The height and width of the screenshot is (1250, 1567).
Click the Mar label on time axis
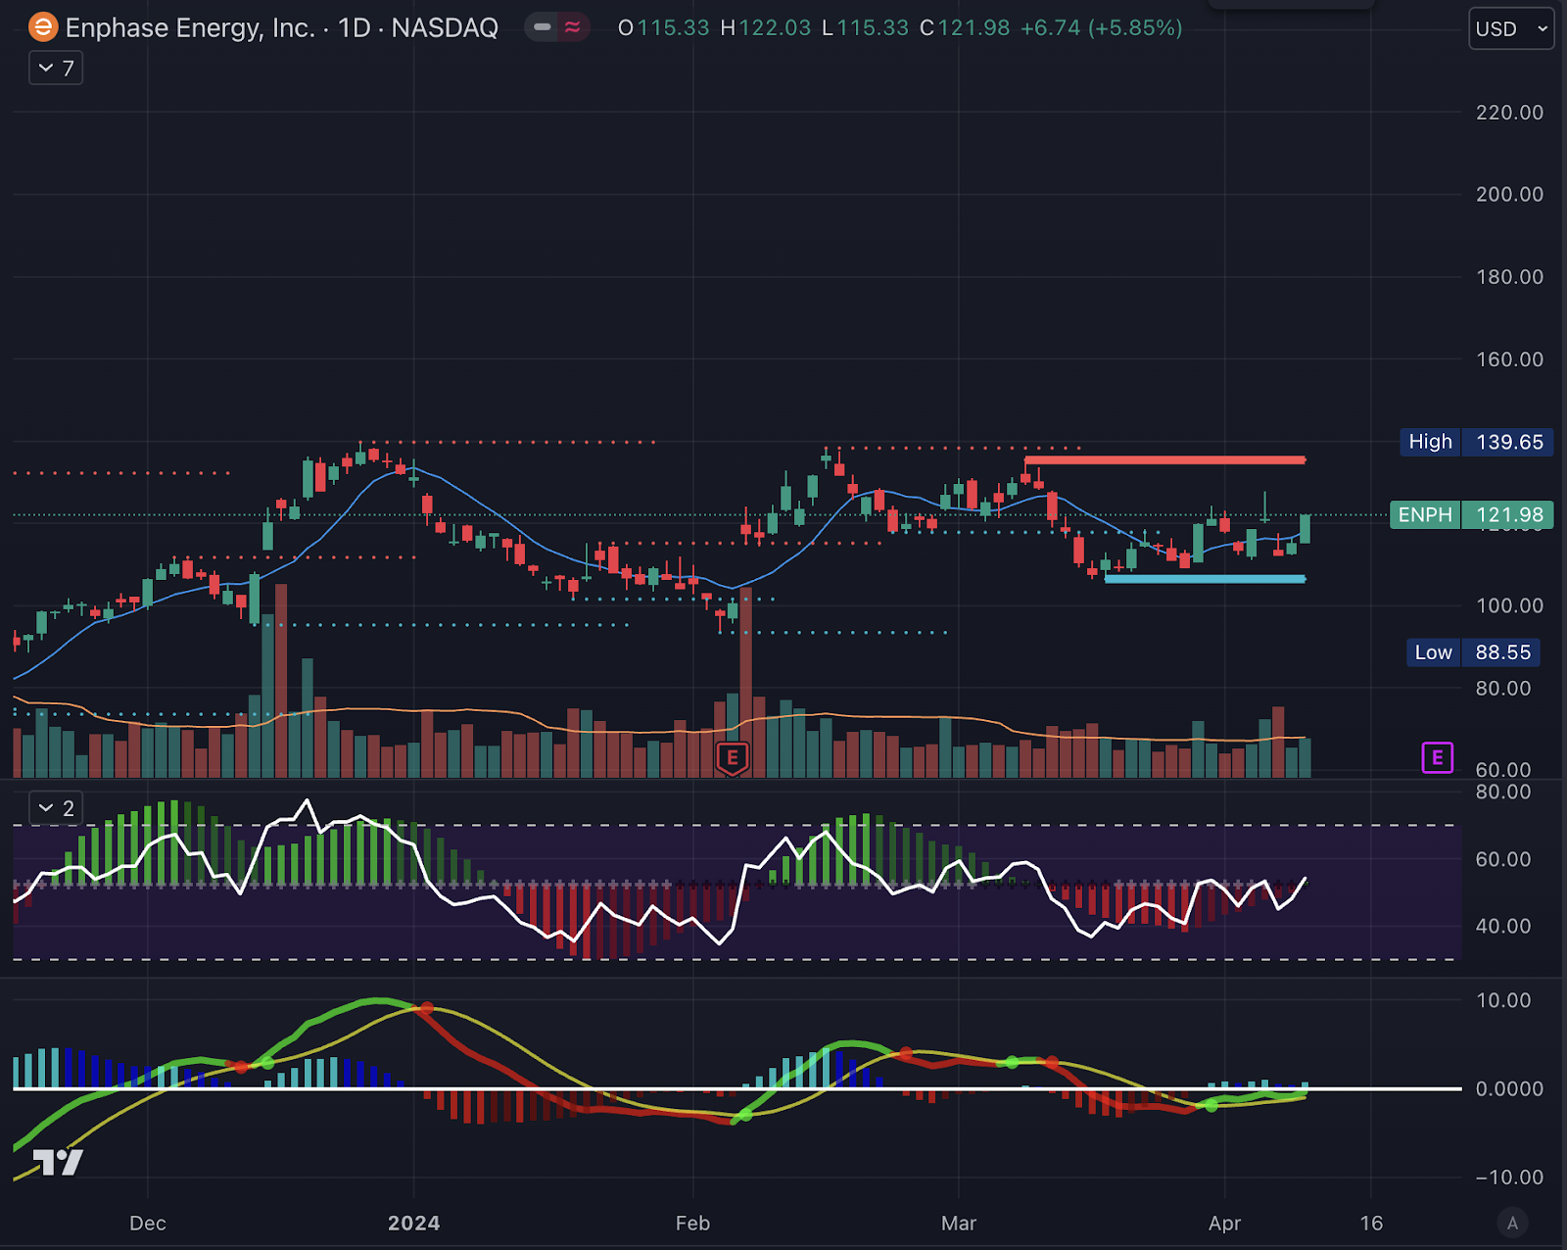(959, 1223)
